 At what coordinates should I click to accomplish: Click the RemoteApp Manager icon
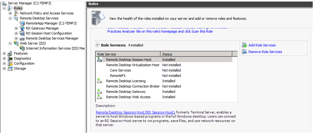tap(22, 23)
